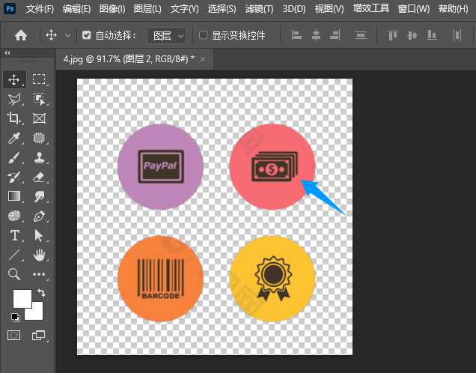Select the Line tool
The height and width of the screenshot is (373, 476).
click(x=14, y=255)
